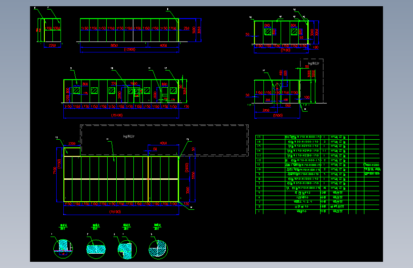
Task: Pick the 335 dimension in the side elevation
Action: pos(268,100)
